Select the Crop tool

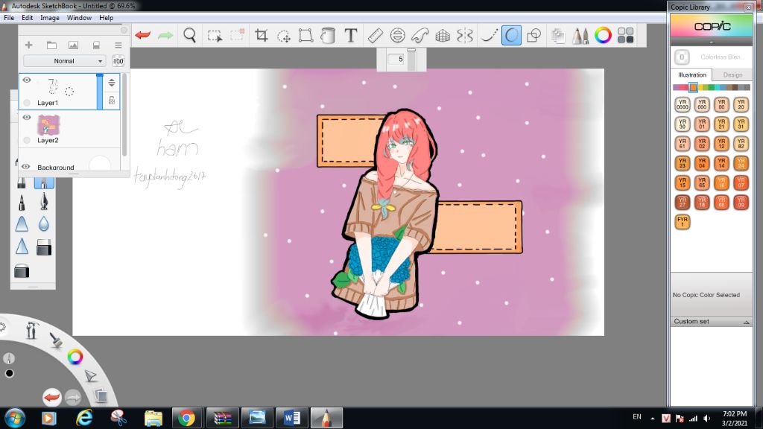click(x=262, y=35)
